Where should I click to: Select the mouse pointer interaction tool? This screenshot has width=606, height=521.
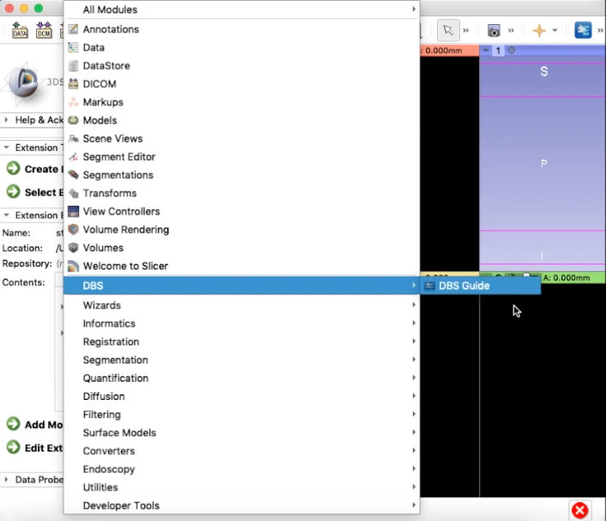[448, 30]
